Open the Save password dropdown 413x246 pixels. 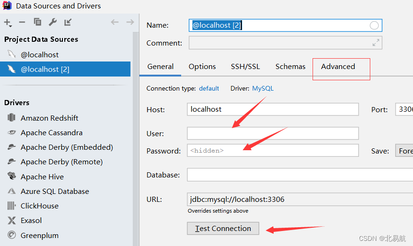pos(404,151)
